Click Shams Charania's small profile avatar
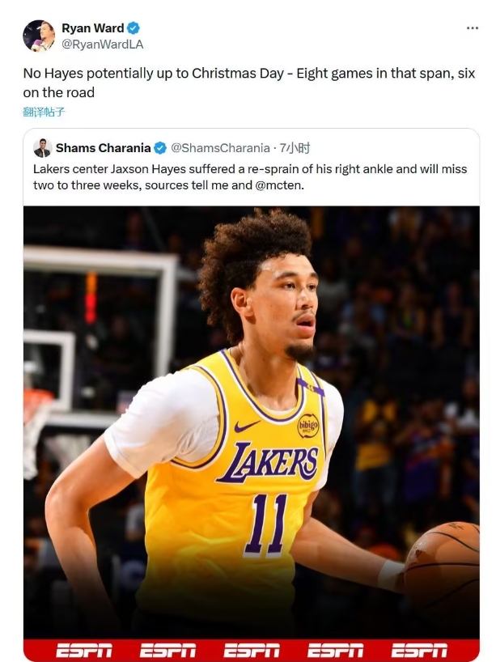 coord(42,148)
